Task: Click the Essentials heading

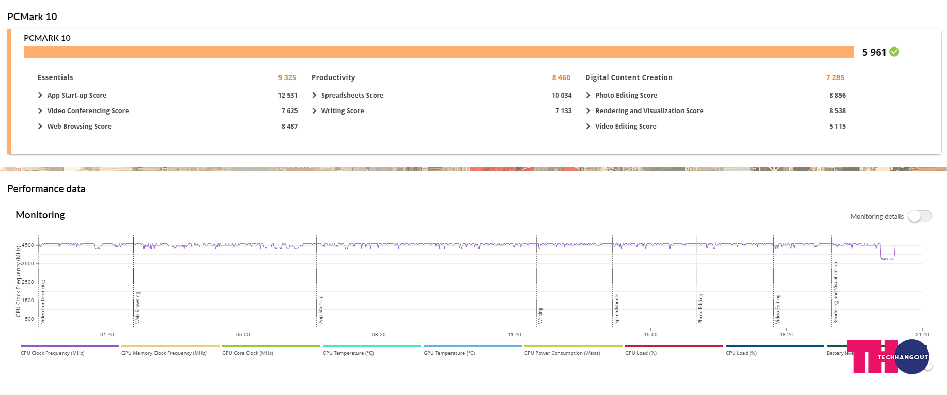Action: [55, 77]
